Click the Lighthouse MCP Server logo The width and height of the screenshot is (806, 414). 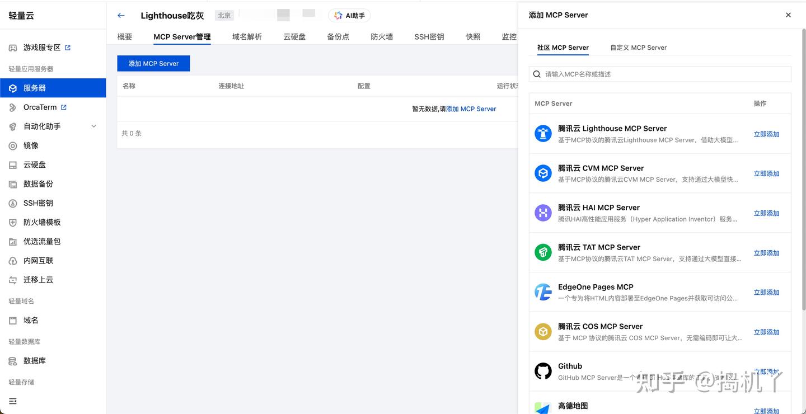pyautogui.click(x=543, y=134)
